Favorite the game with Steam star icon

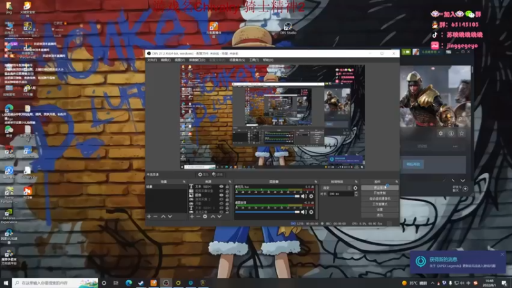tap(461, 133)
